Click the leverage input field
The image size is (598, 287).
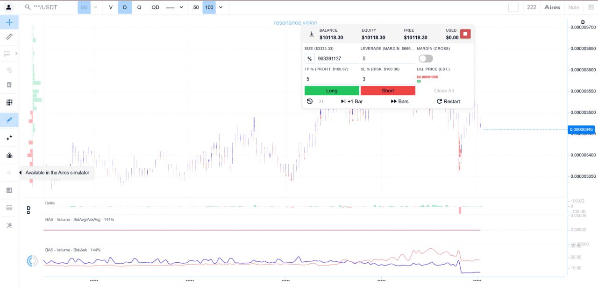point(388,59)
